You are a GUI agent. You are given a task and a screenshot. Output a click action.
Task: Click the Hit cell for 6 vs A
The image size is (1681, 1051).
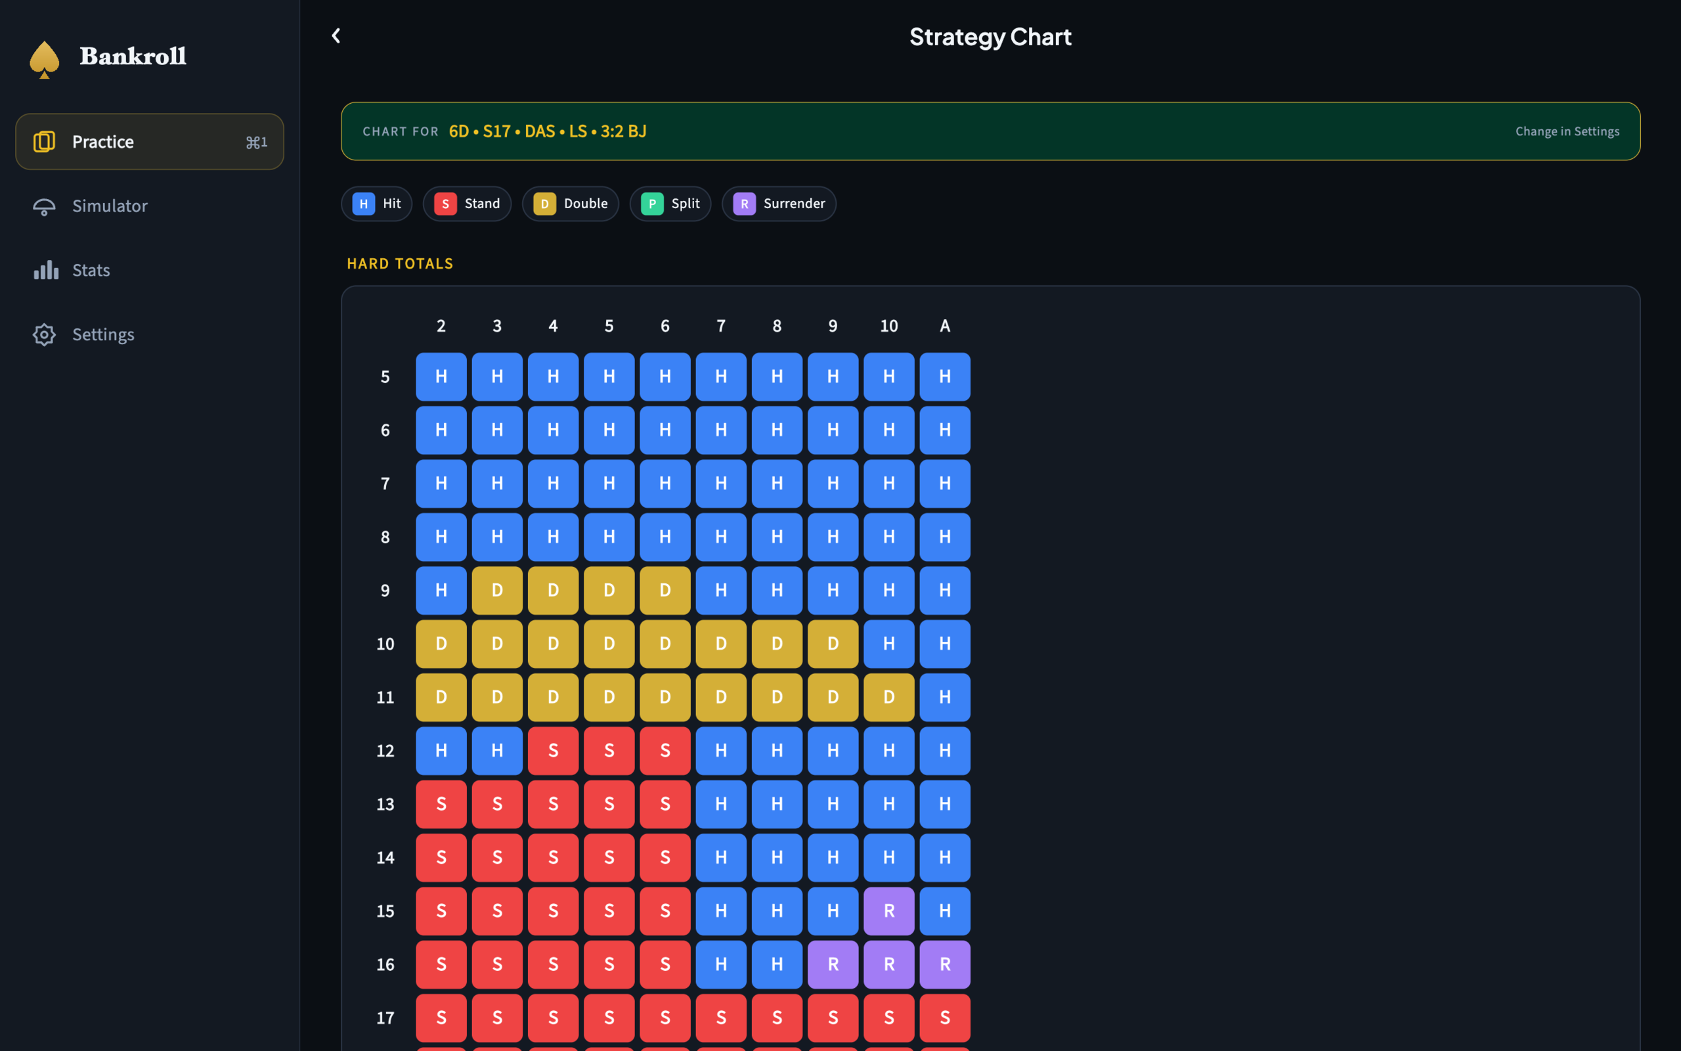click(945, 430)
